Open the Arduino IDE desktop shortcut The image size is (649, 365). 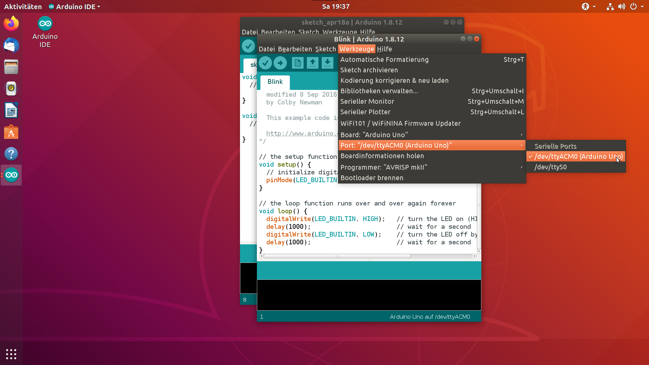tap(45, 32)
